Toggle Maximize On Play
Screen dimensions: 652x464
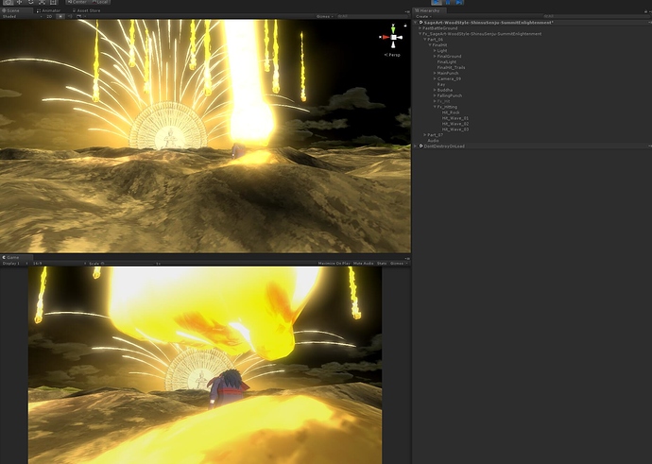334,263
